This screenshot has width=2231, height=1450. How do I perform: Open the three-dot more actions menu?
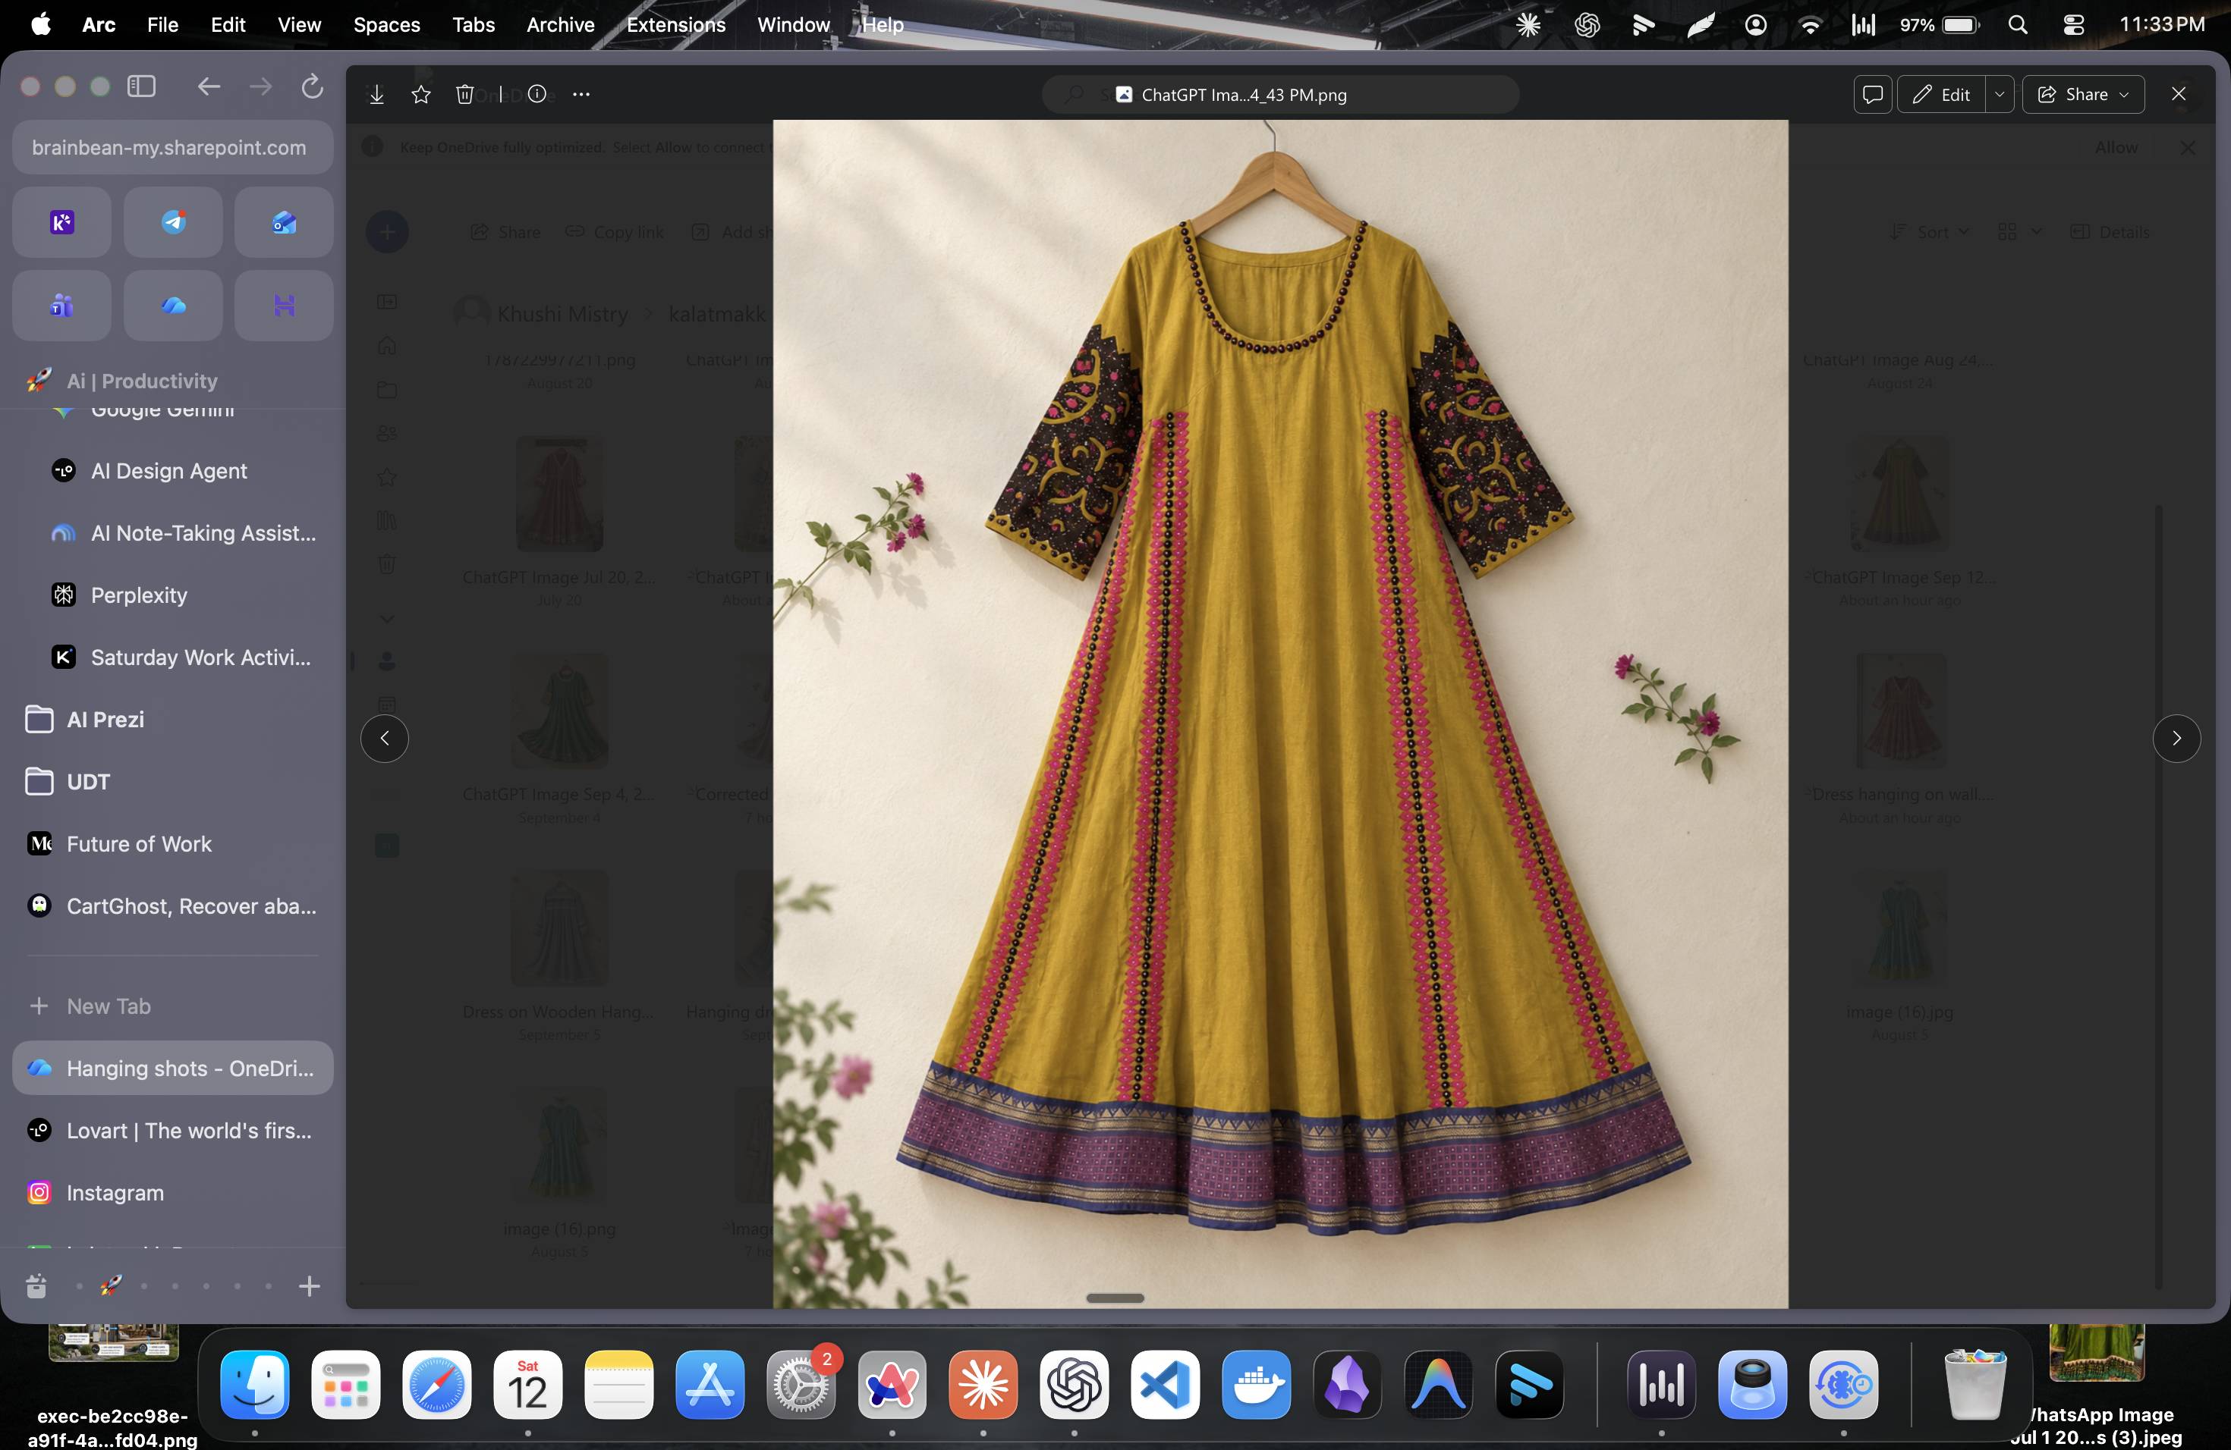(581, 95)
